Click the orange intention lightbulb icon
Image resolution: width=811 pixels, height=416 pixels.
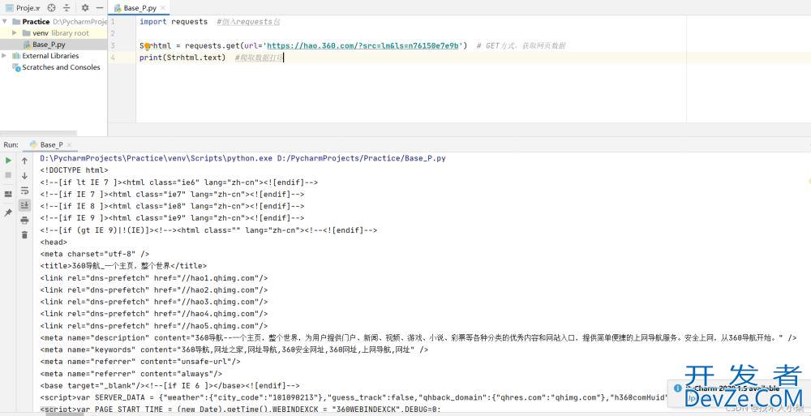148,46
